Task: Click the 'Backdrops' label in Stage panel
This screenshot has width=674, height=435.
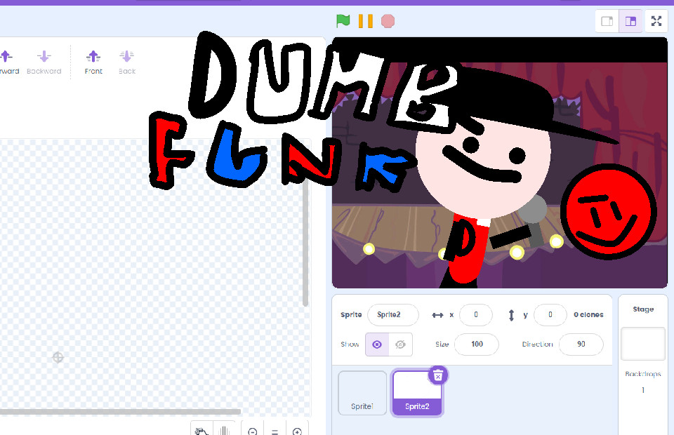Action: (643, 374)
